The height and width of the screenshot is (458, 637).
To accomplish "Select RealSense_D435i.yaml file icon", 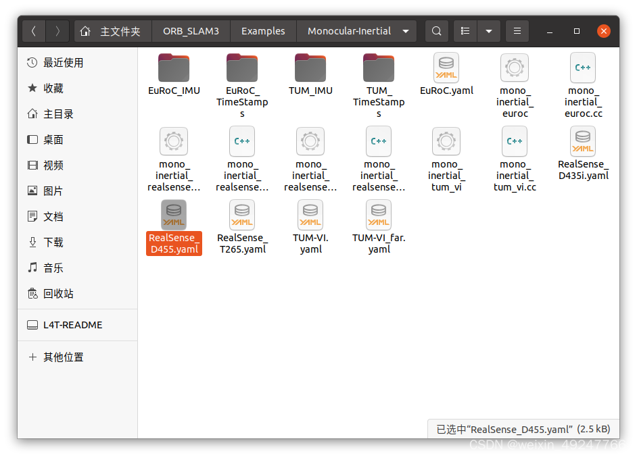I will 582,141.
